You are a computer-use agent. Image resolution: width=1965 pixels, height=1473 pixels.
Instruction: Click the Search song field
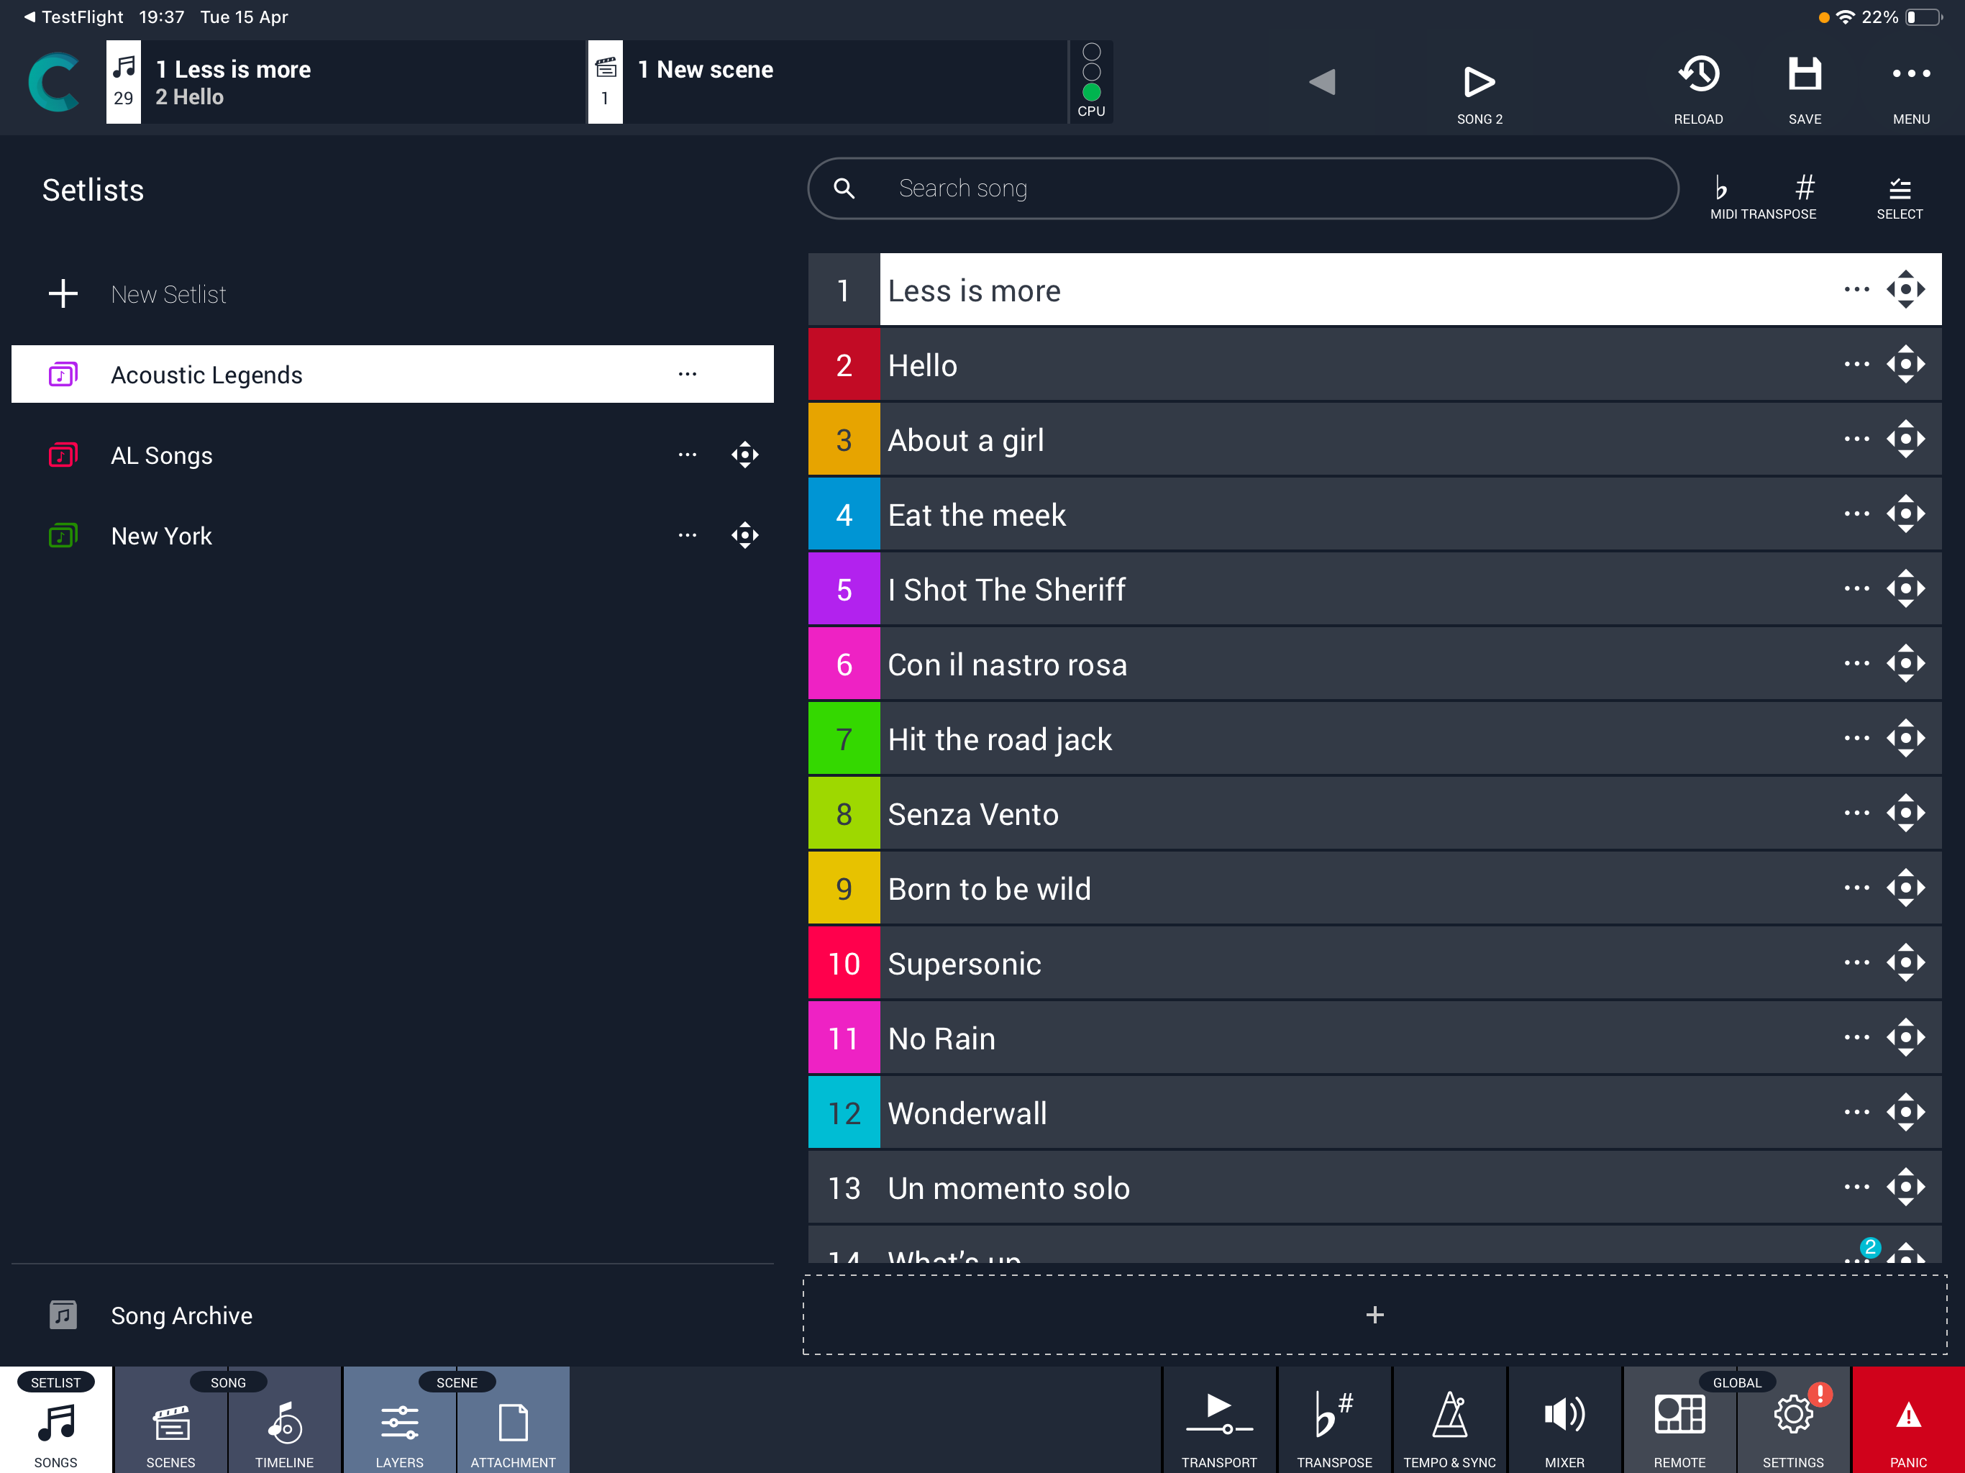coord(1243,188)
